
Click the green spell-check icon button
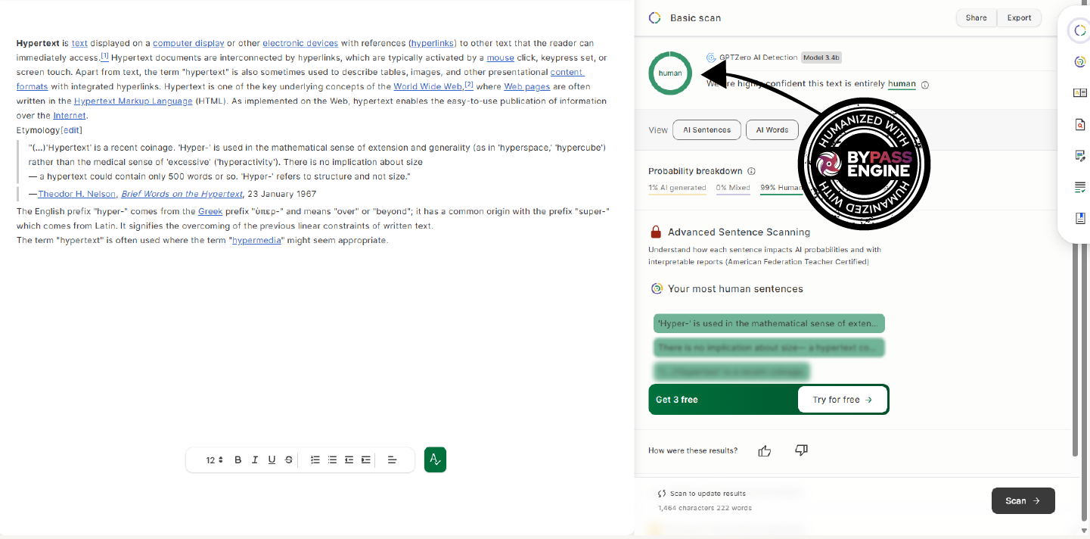[x=435, y=460]
